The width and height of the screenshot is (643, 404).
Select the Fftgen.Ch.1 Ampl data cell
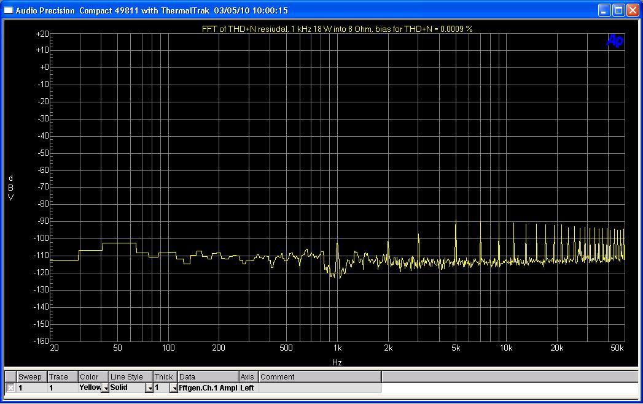click(x=208, y=387)
